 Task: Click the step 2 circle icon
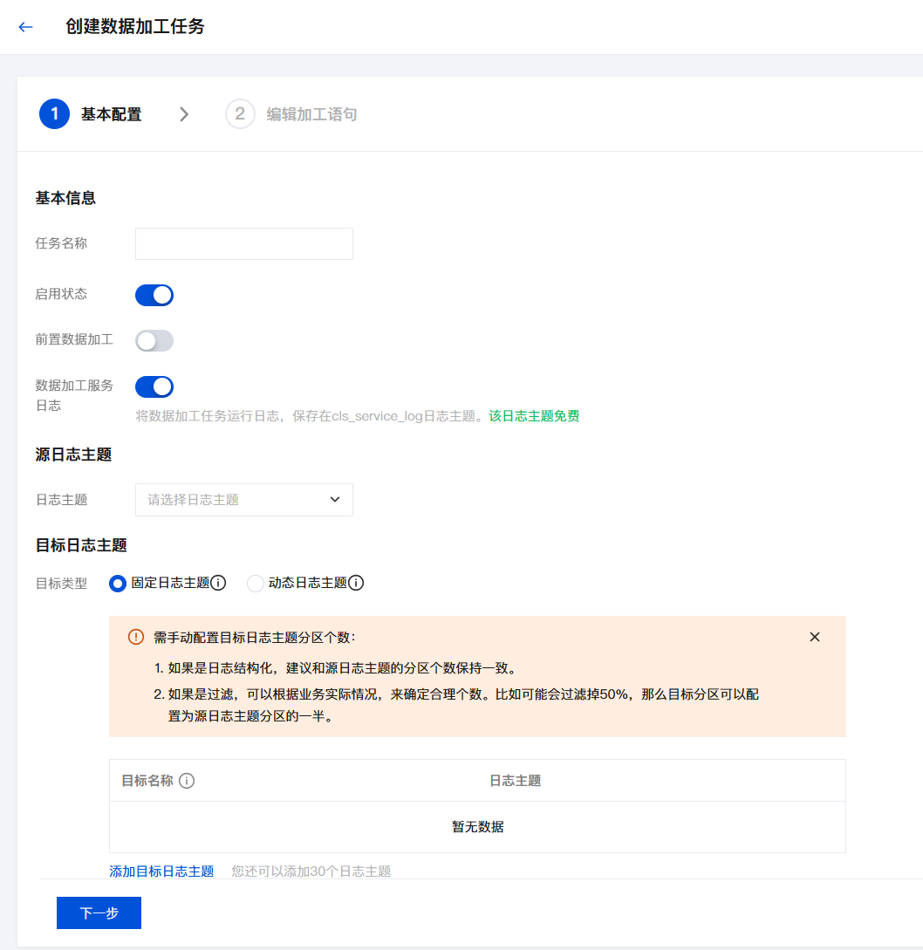(x=240, y=114)
